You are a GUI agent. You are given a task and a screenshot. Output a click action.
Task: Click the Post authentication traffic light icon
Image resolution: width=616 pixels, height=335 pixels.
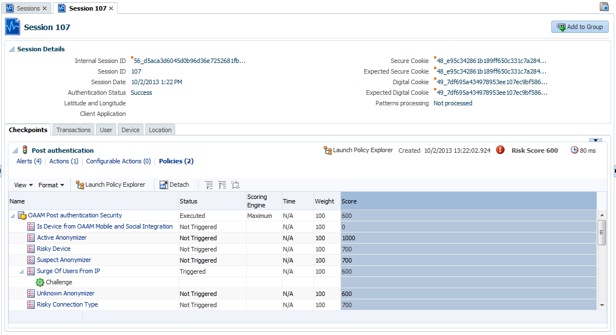(x=25, y=150)
